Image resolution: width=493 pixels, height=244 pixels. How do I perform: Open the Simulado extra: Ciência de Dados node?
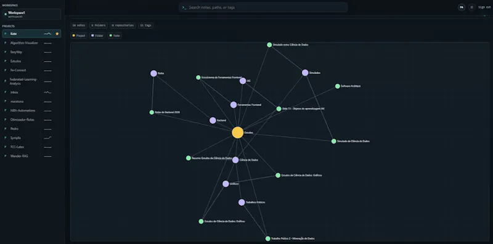pyautogui.click(x=269, y=44)
